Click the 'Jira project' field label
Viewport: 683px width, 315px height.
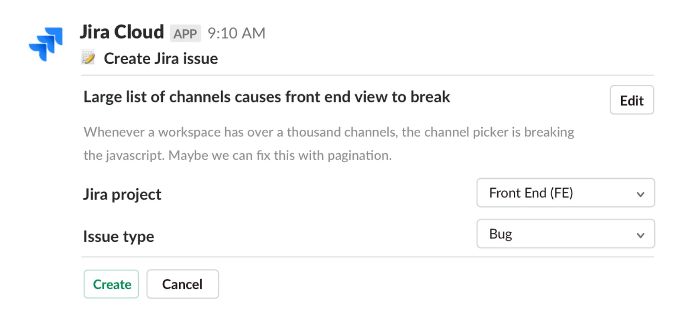(x=122, y=194)
